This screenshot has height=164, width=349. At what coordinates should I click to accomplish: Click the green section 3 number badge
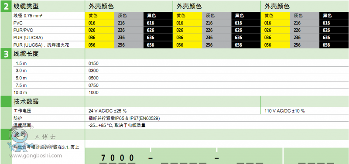click(x=6, y=54)
